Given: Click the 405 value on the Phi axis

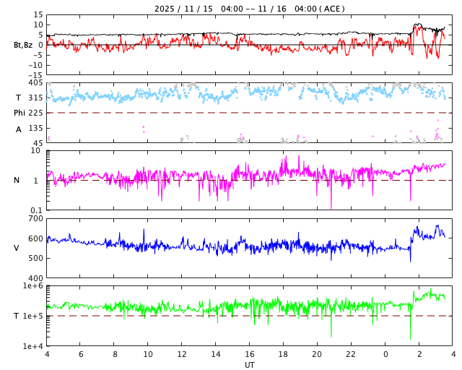Looking at the screenshot, I should pyautogui.click(x=35, y=83).
